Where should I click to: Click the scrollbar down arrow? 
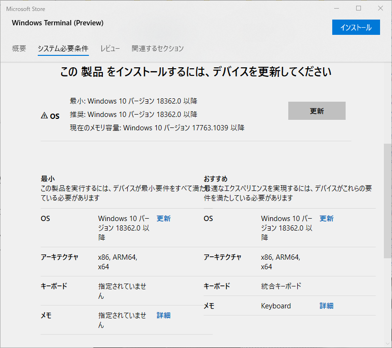click(x=388, y=344)
